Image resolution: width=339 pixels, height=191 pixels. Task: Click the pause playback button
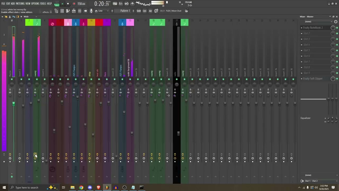coord(63,4)
